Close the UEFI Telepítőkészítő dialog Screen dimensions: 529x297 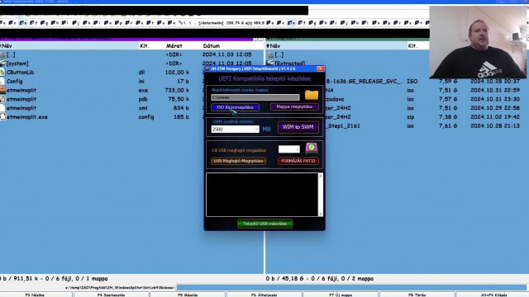(321, 68)
